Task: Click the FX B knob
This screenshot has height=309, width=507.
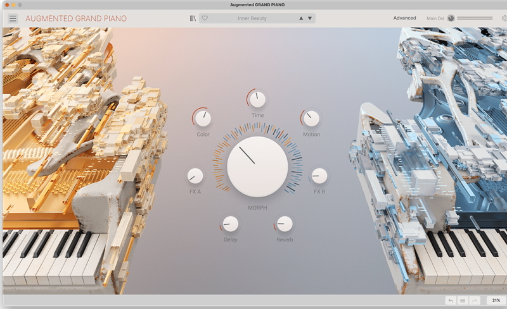Action: click(x=319, y=176)
